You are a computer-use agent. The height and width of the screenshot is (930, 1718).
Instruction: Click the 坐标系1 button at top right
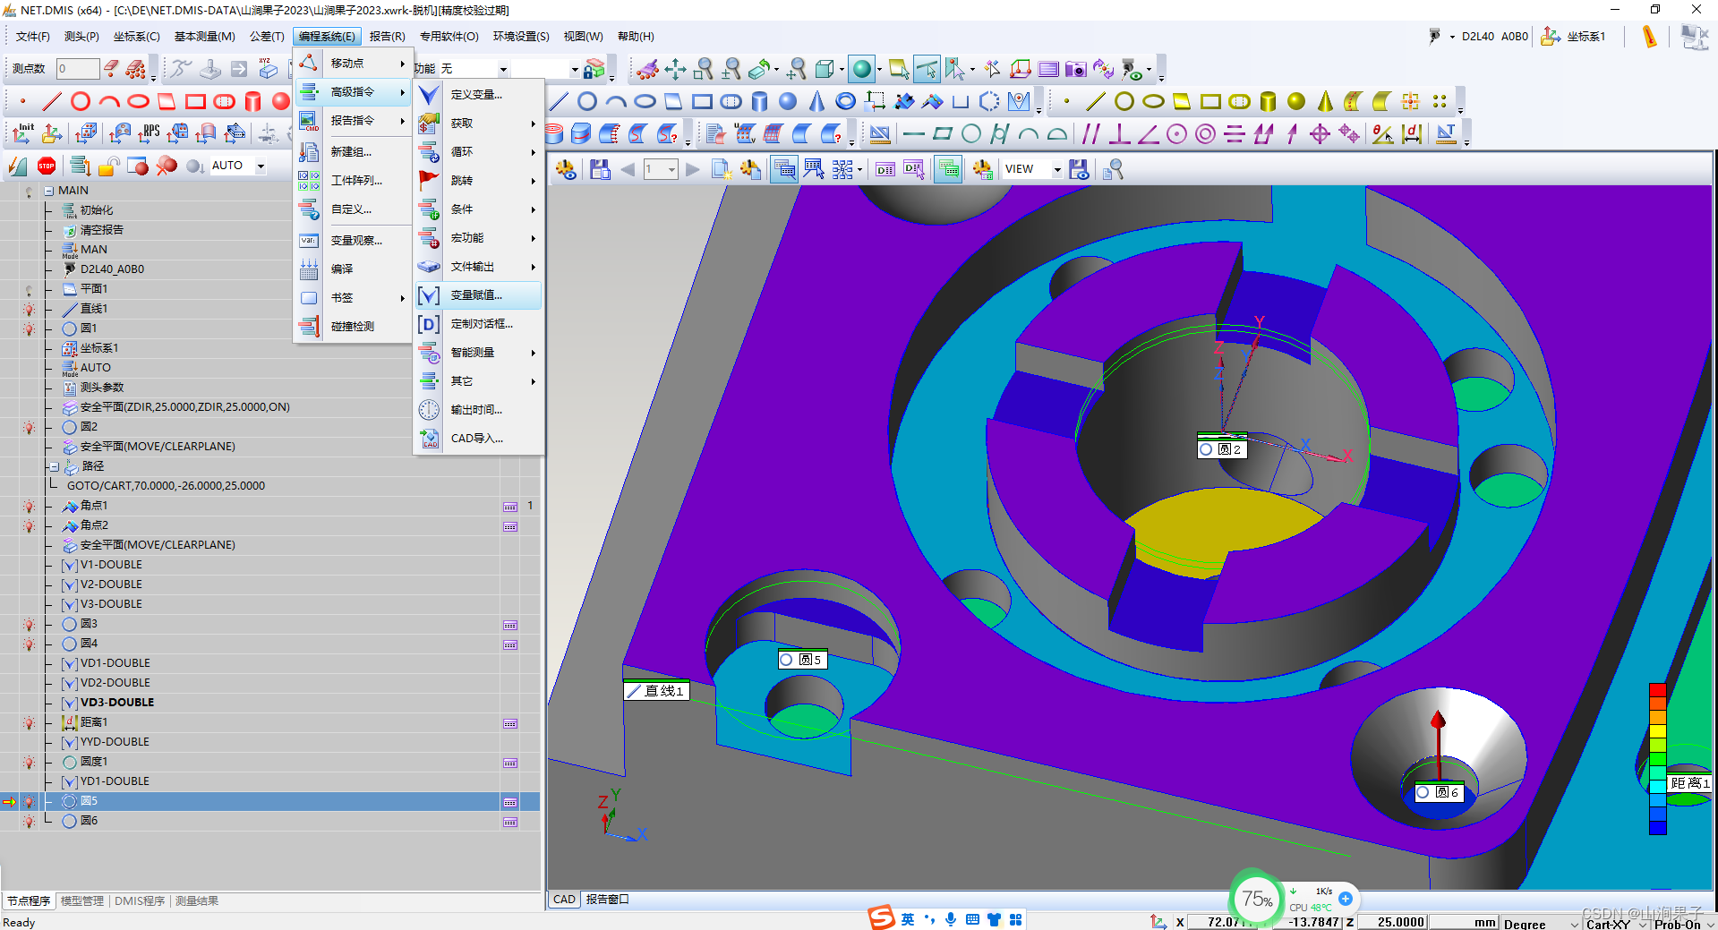1575,37
